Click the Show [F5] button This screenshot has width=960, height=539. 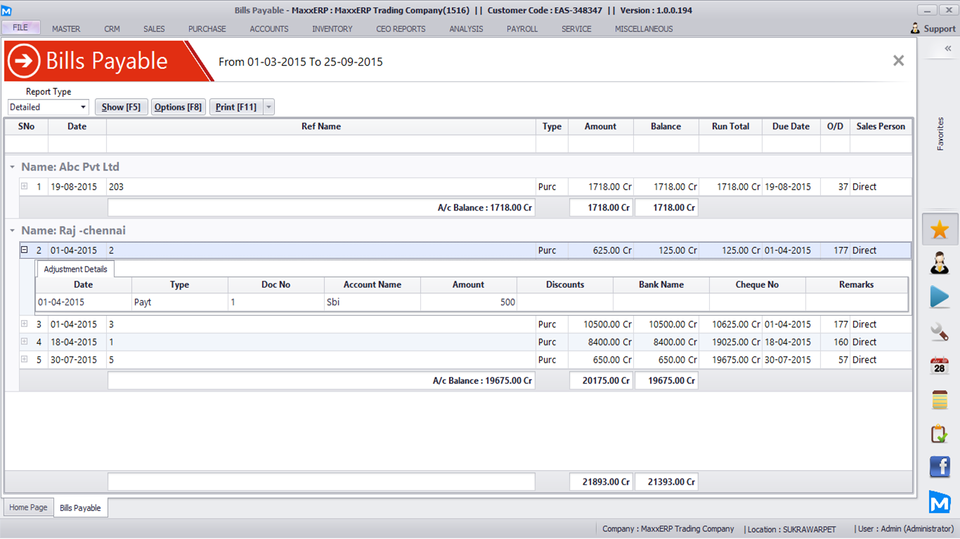121,107
